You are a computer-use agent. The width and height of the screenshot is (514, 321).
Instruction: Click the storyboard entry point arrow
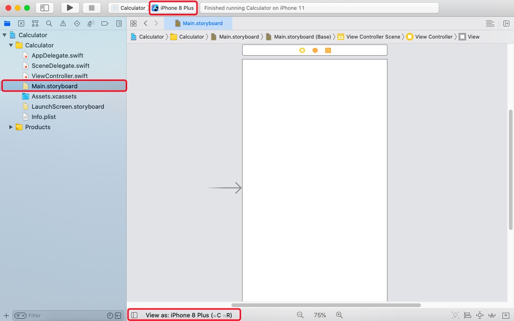[225, 188]
